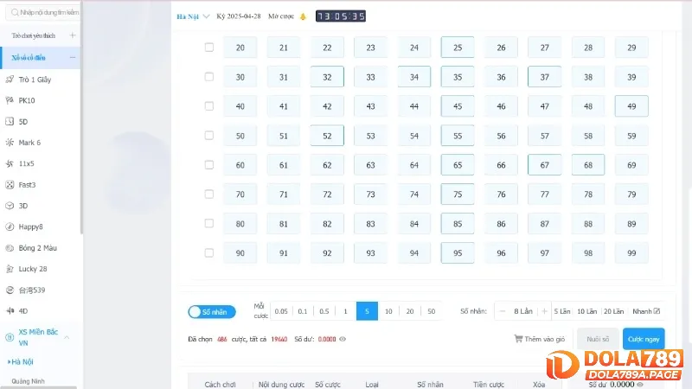Select number 49 in the grid
Viewport: 692px width, 389px height.
coord(631,105)
